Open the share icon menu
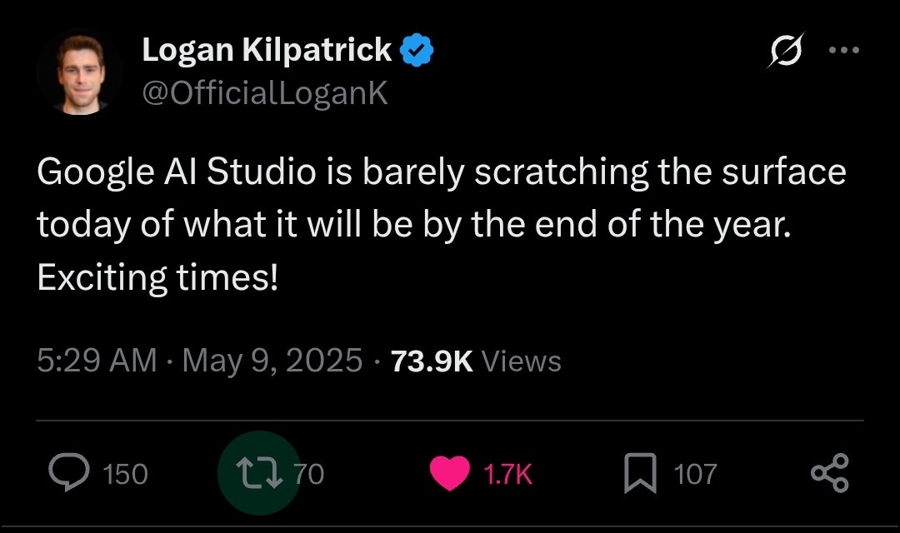 (830, 473)
